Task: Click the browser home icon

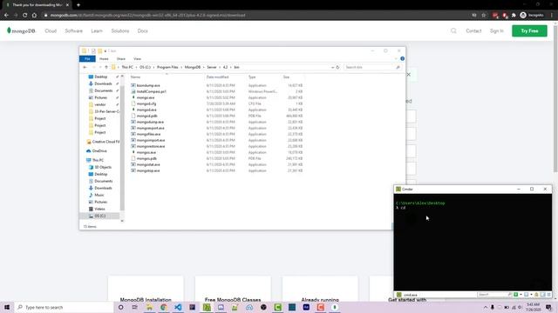Action: coord(34,16)
